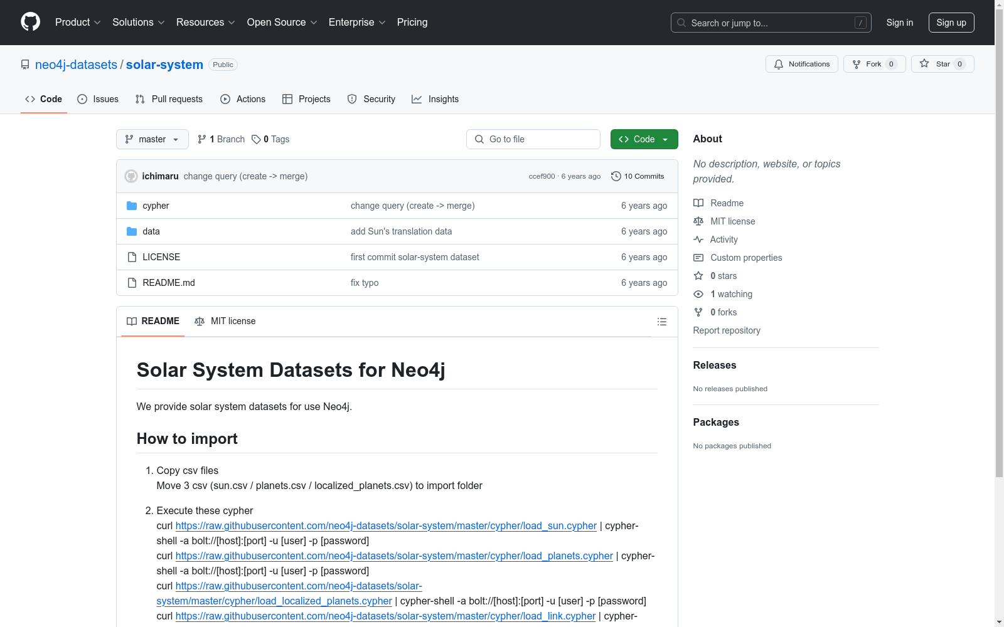Open the master branch selector dropdown

(152, 139)
